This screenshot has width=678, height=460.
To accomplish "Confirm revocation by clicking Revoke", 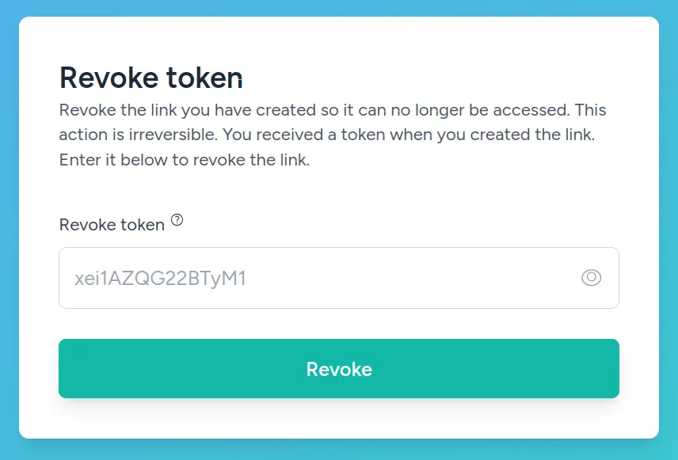I will [x=339, y=369].
